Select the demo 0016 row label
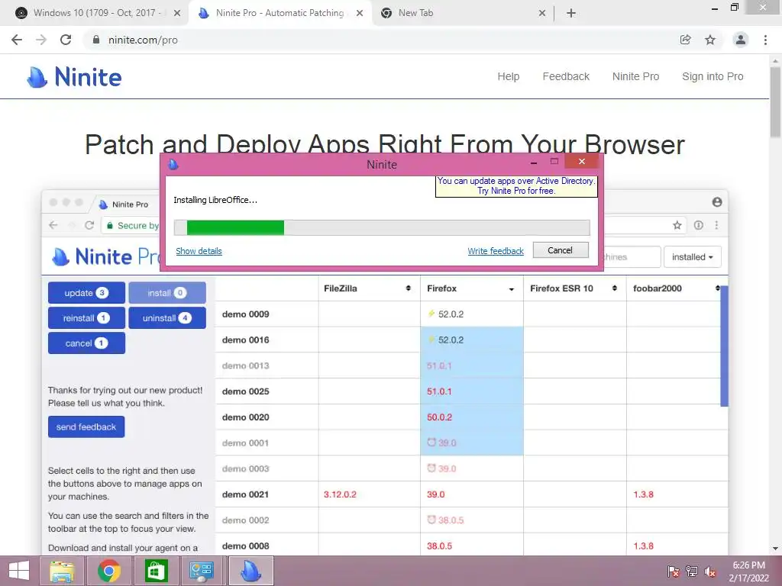782x586 pixels. 245,340
